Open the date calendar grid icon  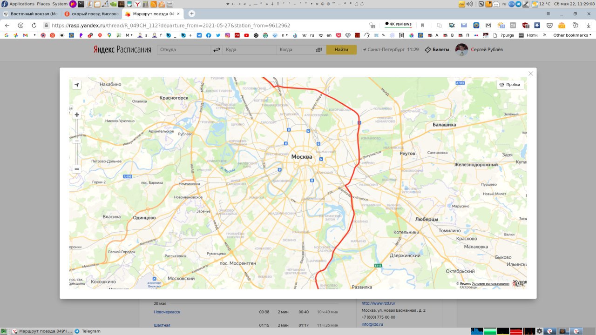319,50
